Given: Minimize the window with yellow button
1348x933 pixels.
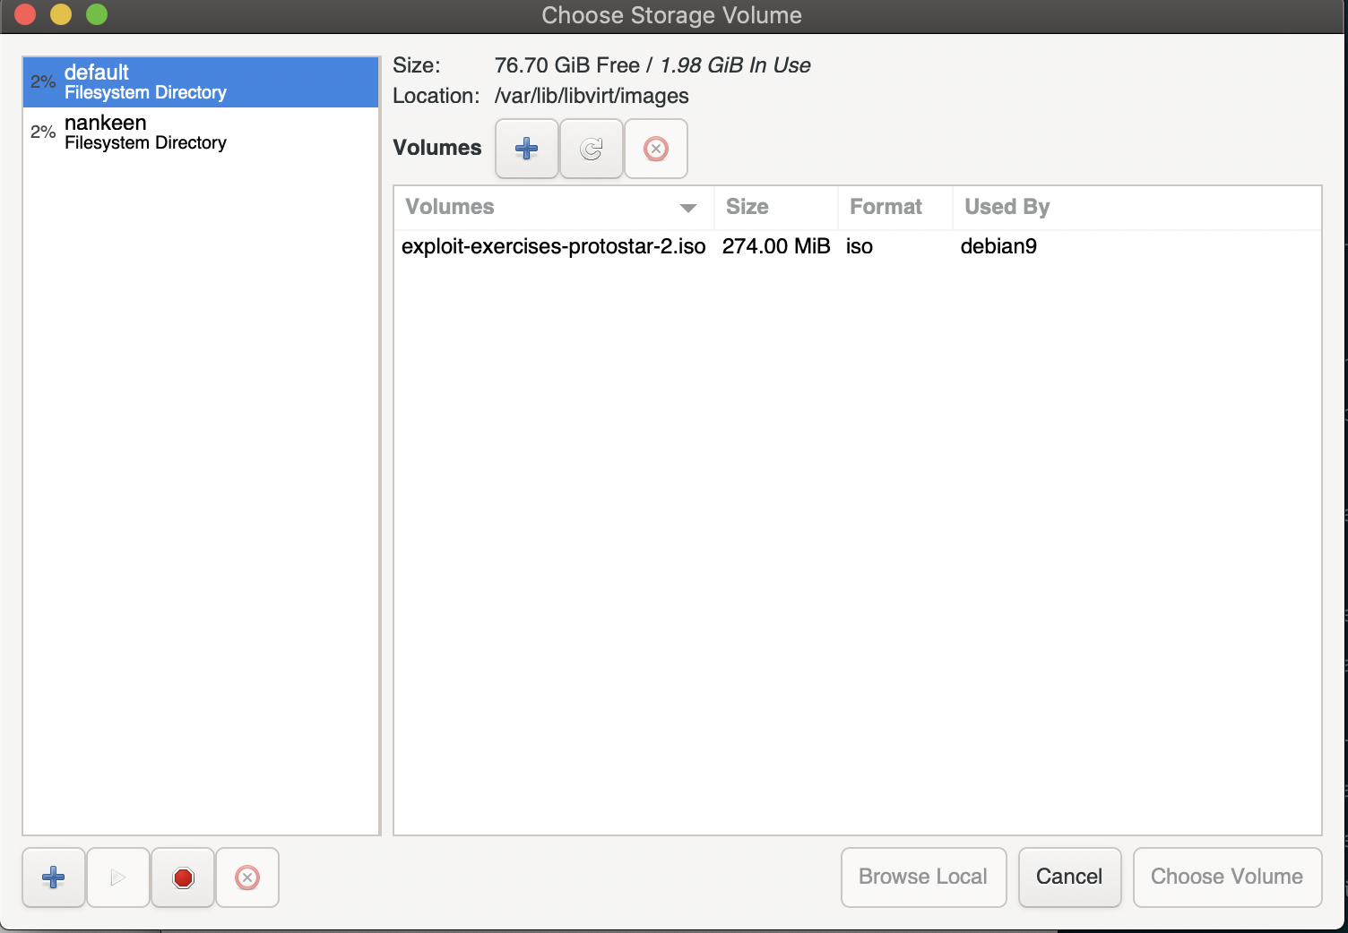Looking at the screenshot, I should (x=61, y=14).
